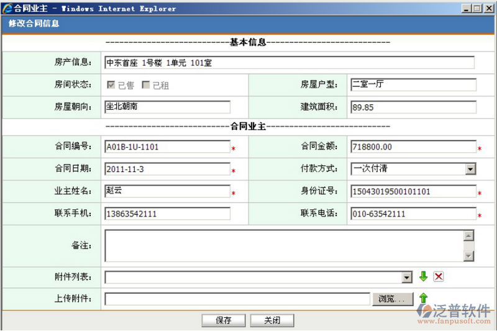Click the 联系手机 field 13863542111
Viewport: 497px width, 331px height.
pos(167,214)
